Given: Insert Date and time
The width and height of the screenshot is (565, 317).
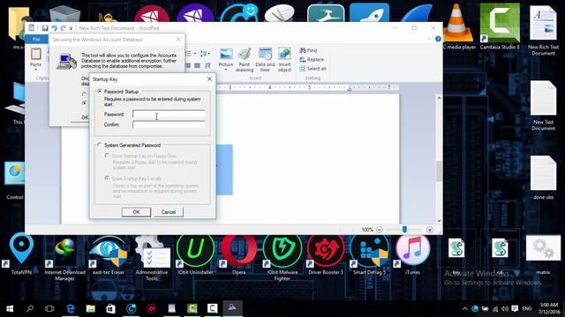Looking at the screenshot, I should [265, 60].
